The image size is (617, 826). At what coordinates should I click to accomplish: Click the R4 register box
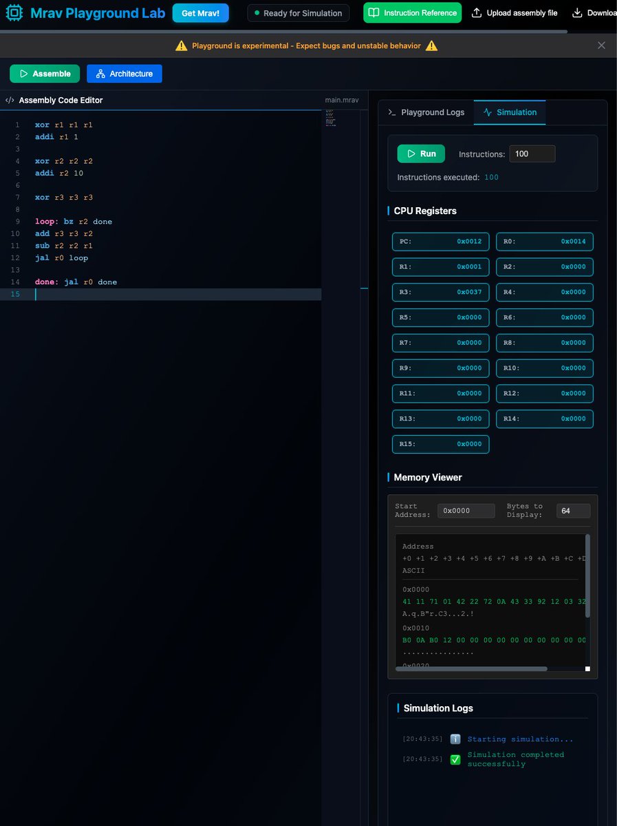545,293
